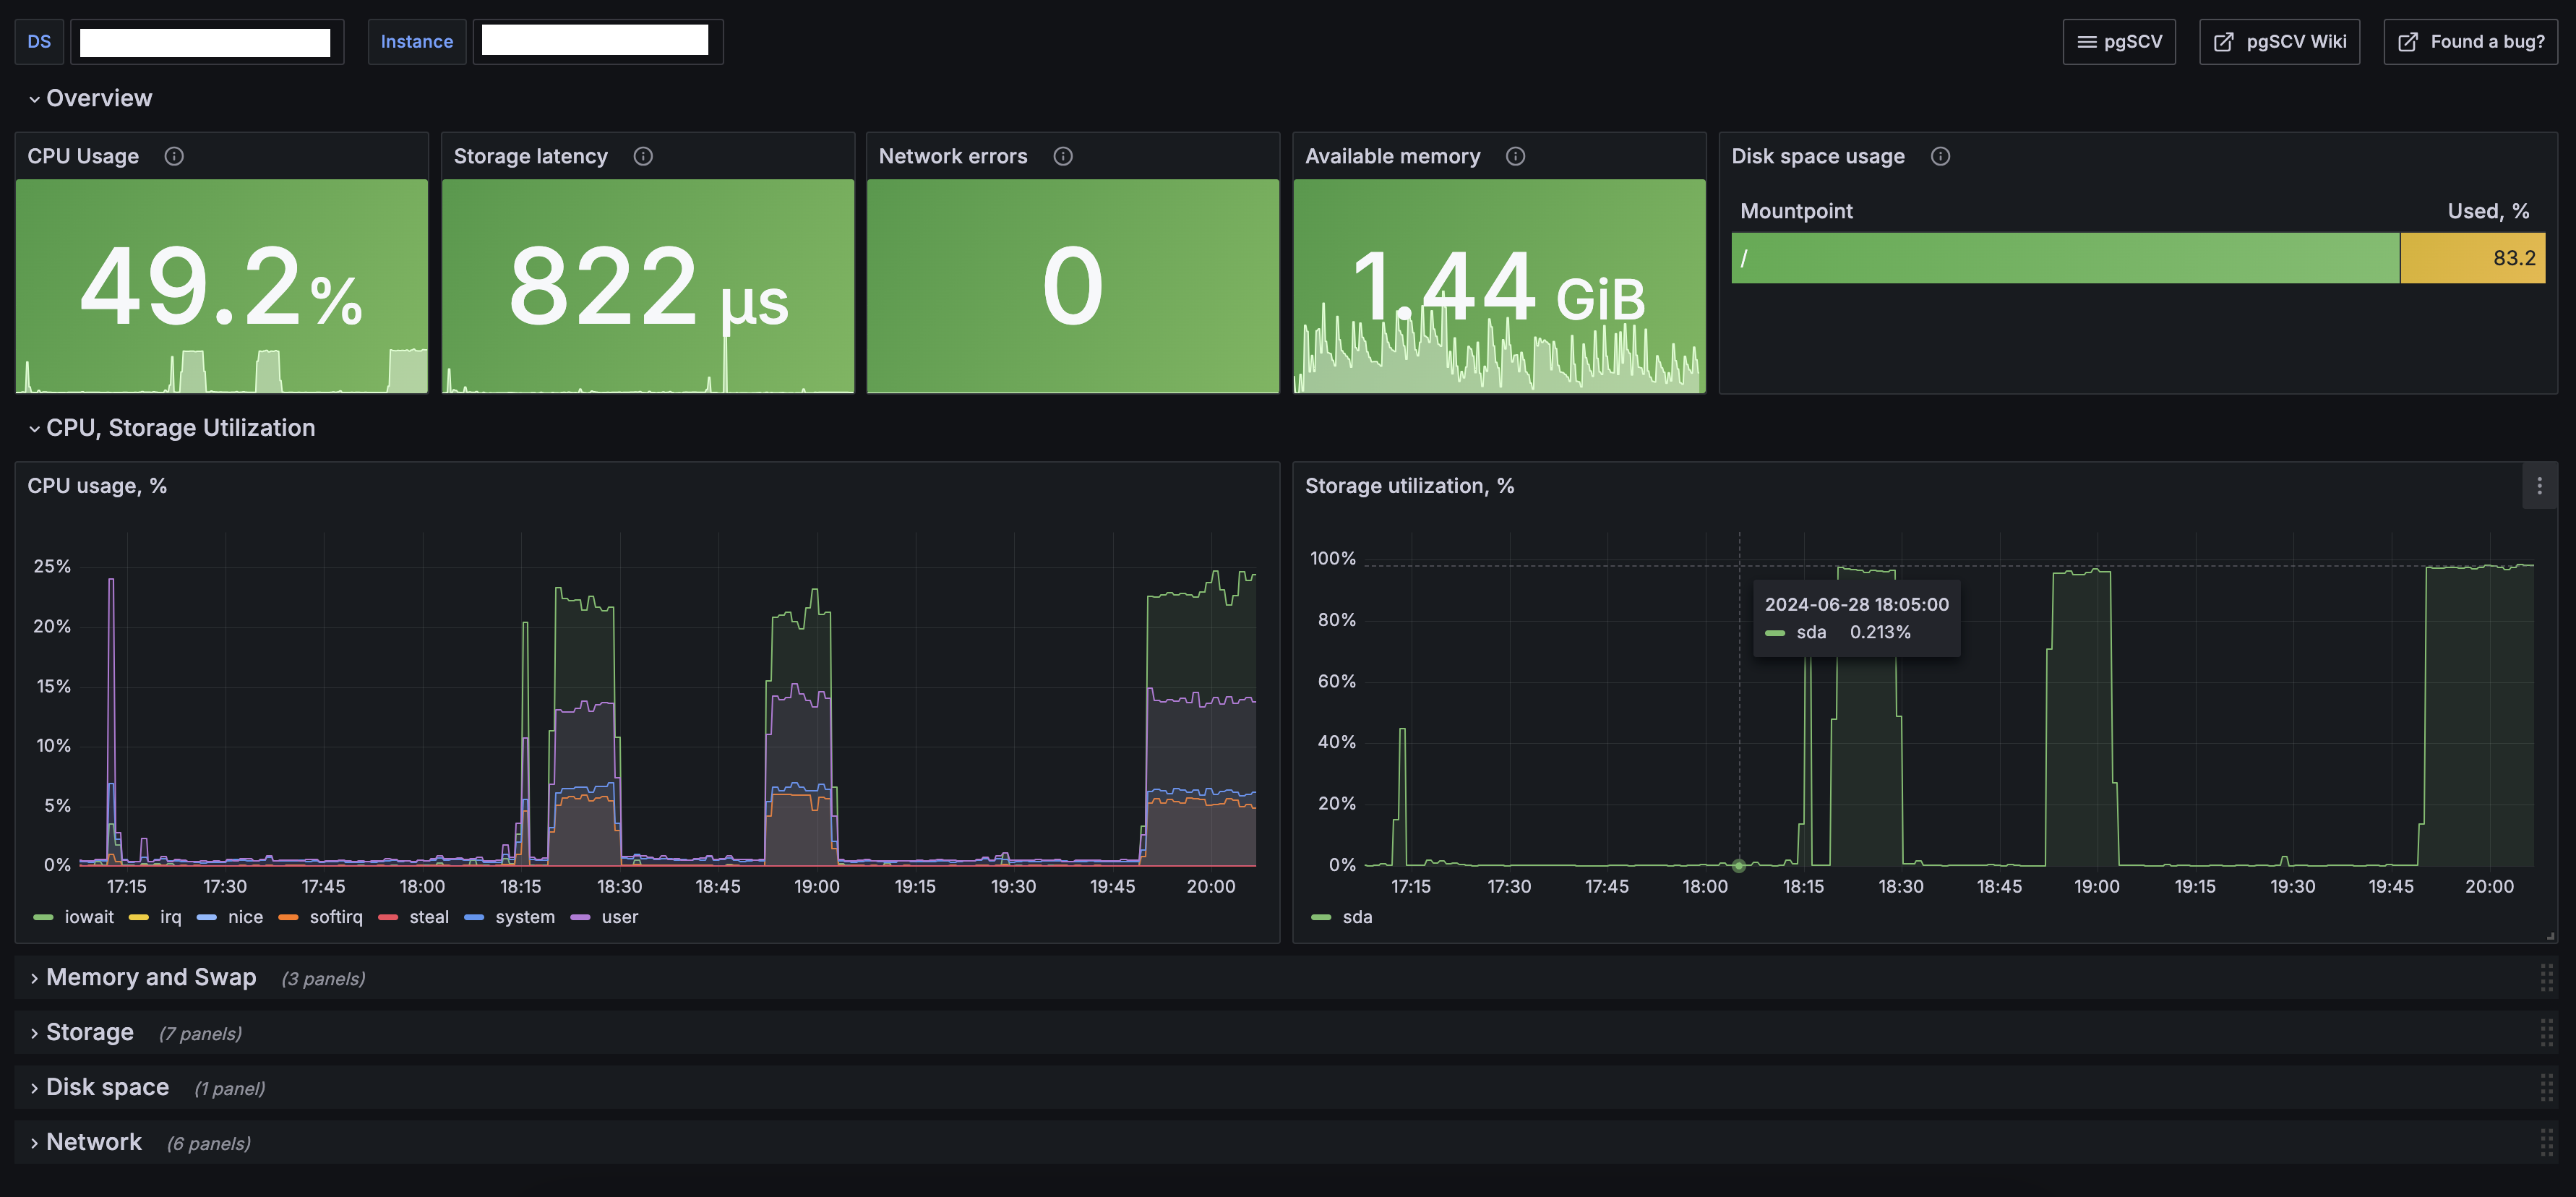Click the Disk space usage info icon
The width and height of the screenshot is (2576, 1197).
(x=1940, y=156)
